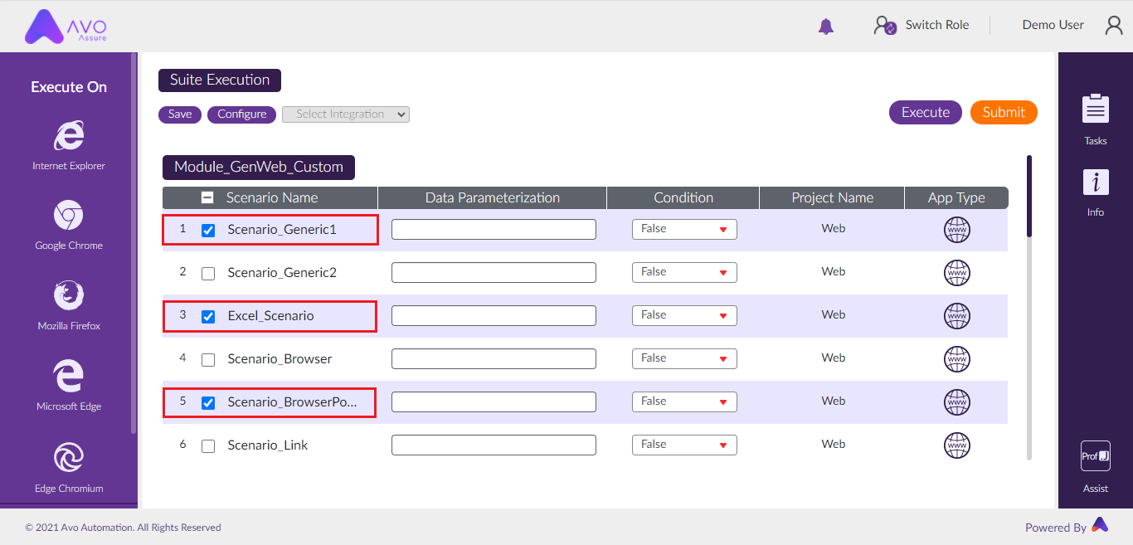This screenshot has width=1133, height=545.
Task: Click the Save button
Action: [180, 114]
